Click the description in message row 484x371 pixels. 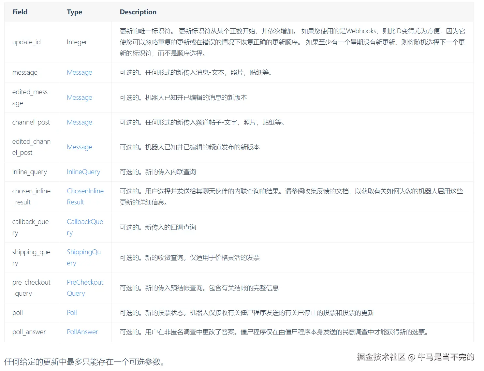tap(196, 72)
